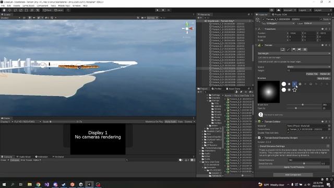Select the Create Neighbor Terrains tool icon

(x=283, y=50)
